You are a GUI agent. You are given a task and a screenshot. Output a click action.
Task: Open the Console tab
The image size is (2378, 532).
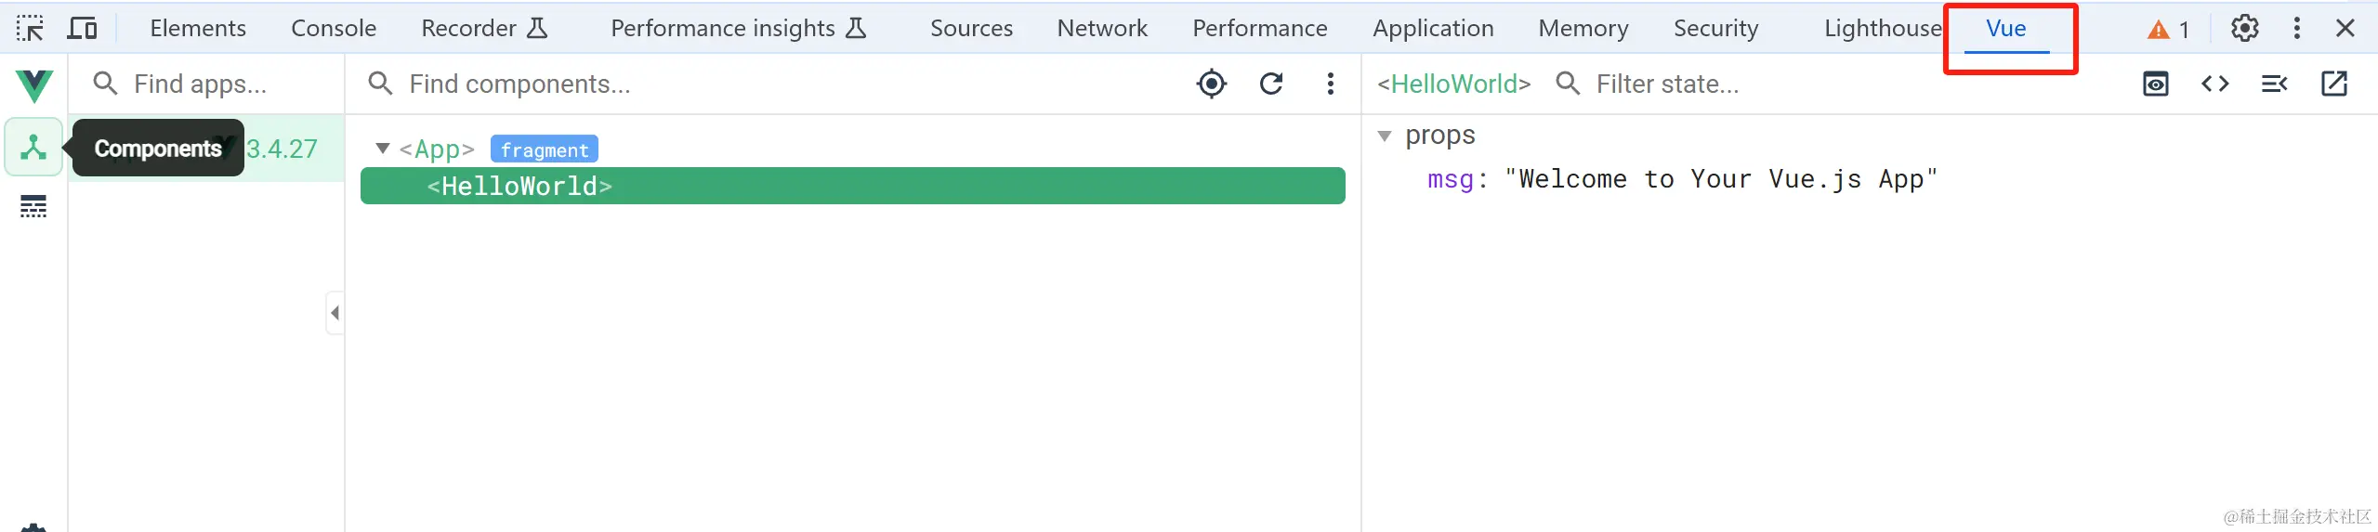(x=334, y=28)
